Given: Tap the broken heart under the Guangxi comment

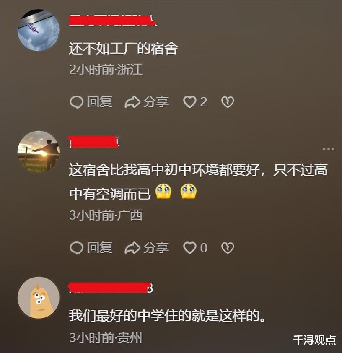Looking at the screenshot, I should coord(228,248).
